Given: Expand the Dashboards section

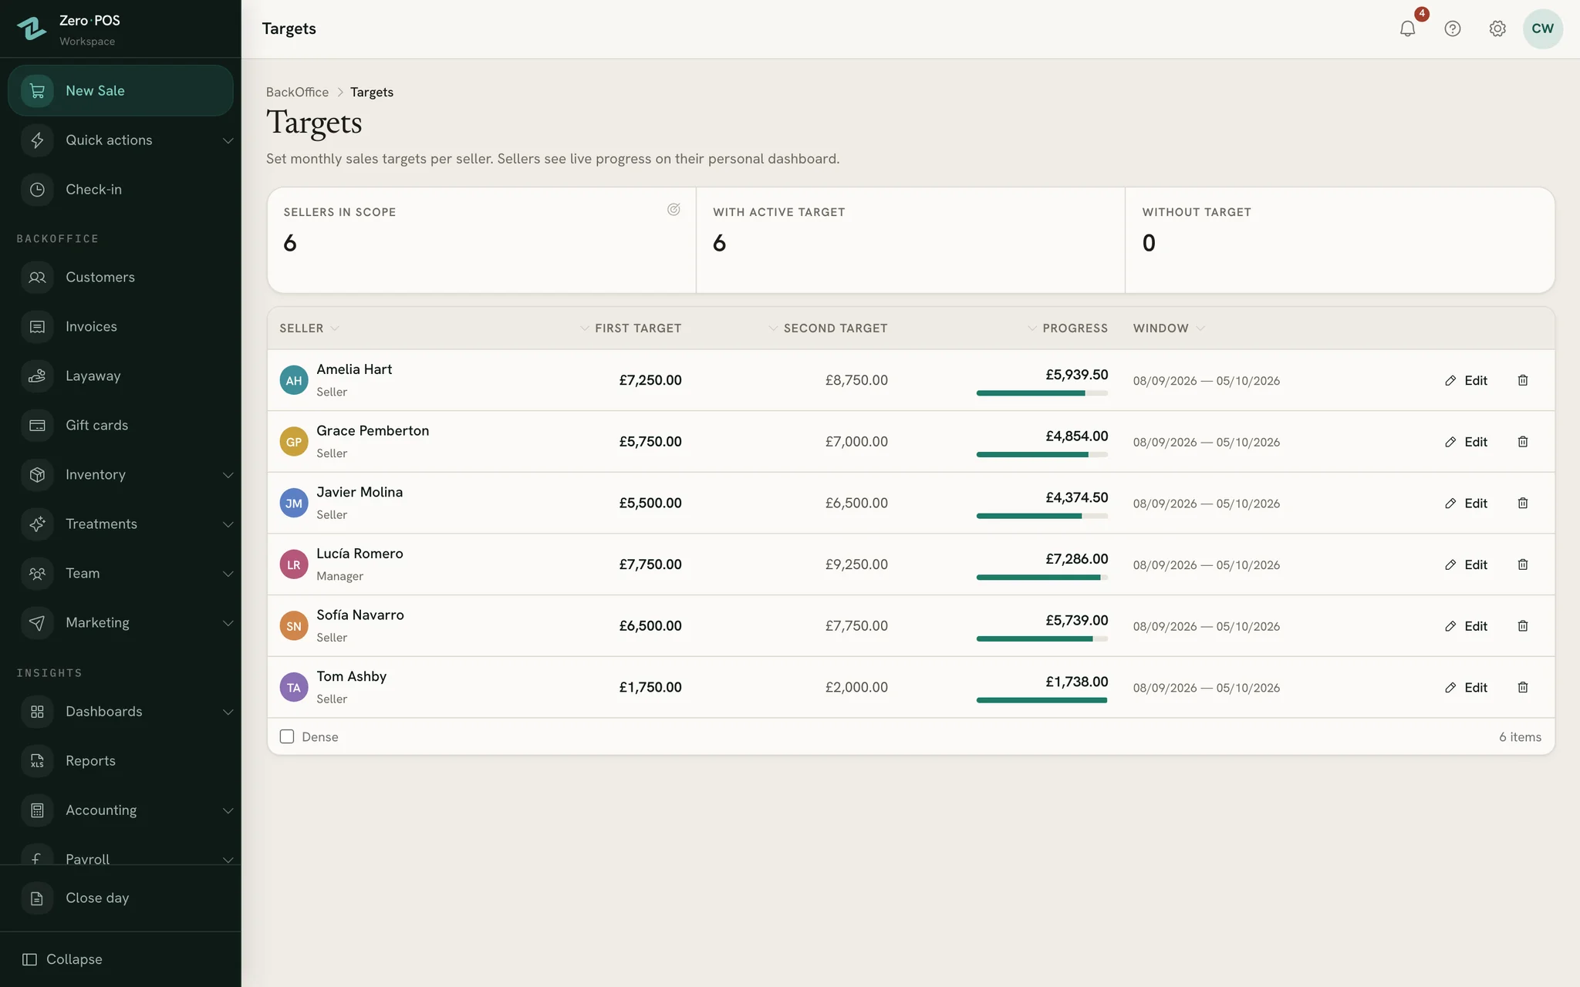Looking at the screenshot, I should tap(120, 712).
